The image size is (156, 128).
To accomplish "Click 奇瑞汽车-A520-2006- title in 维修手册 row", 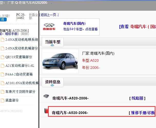I will [70, 113].
